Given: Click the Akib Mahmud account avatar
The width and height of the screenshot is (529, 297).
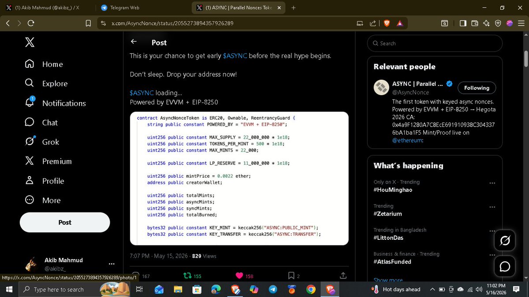Looking at the screenshot, I should [x=31, y=264].
